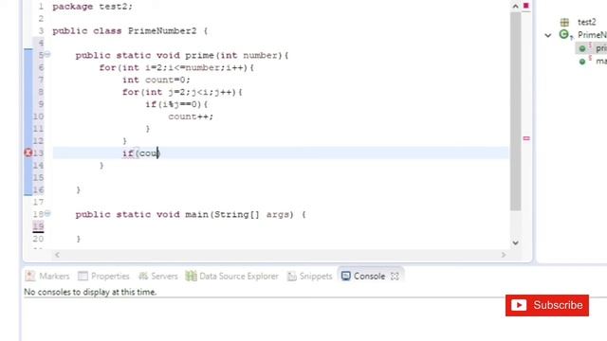
Task: Click the horizontal scroll-right arrow
Action: 504,255
